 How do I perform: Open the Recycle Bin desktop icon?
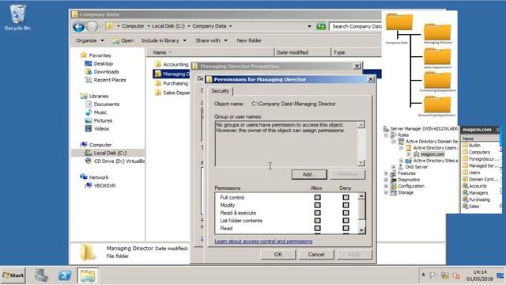click(17, 17)
